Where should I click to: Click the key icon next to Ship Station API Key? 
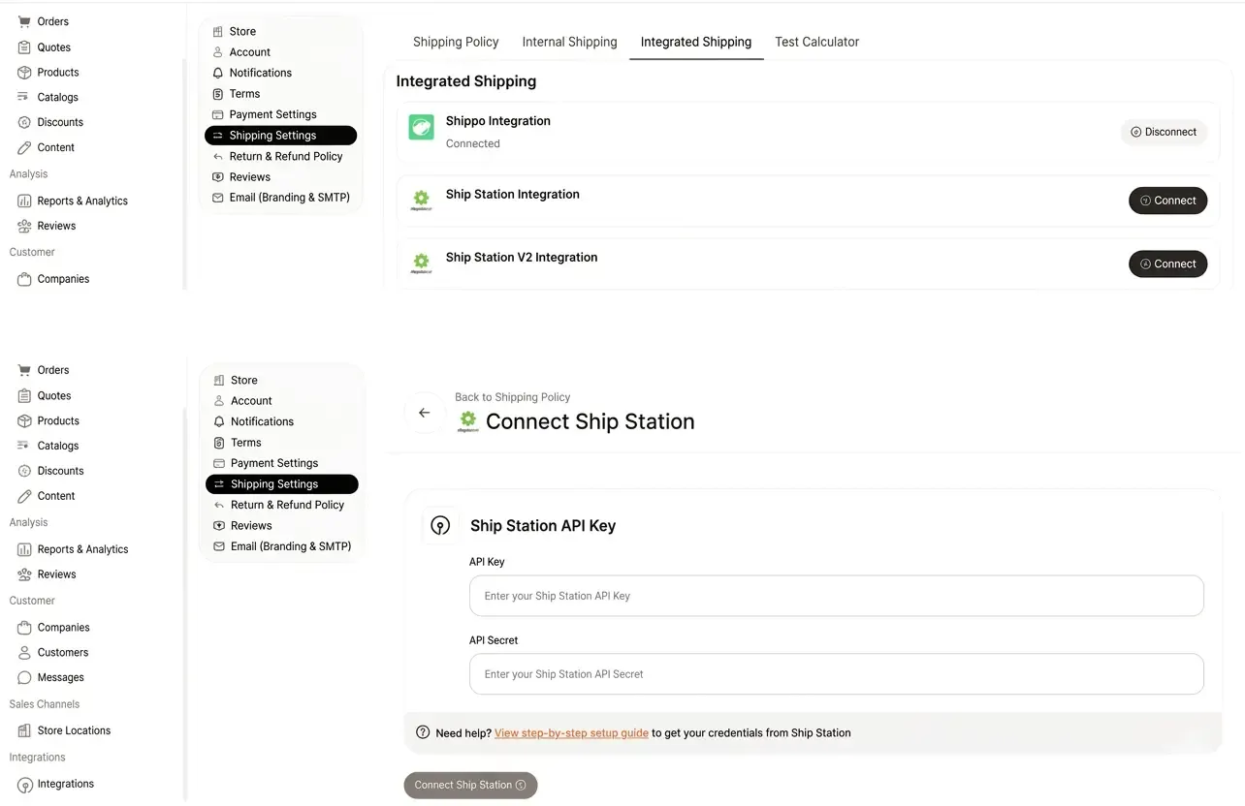point(440,526)
